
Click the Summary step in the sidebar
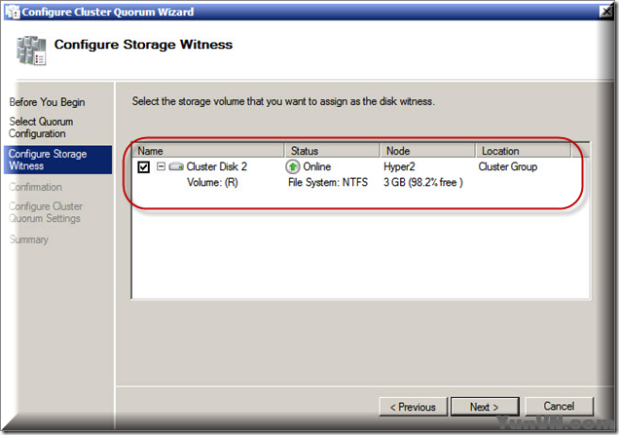29,239
